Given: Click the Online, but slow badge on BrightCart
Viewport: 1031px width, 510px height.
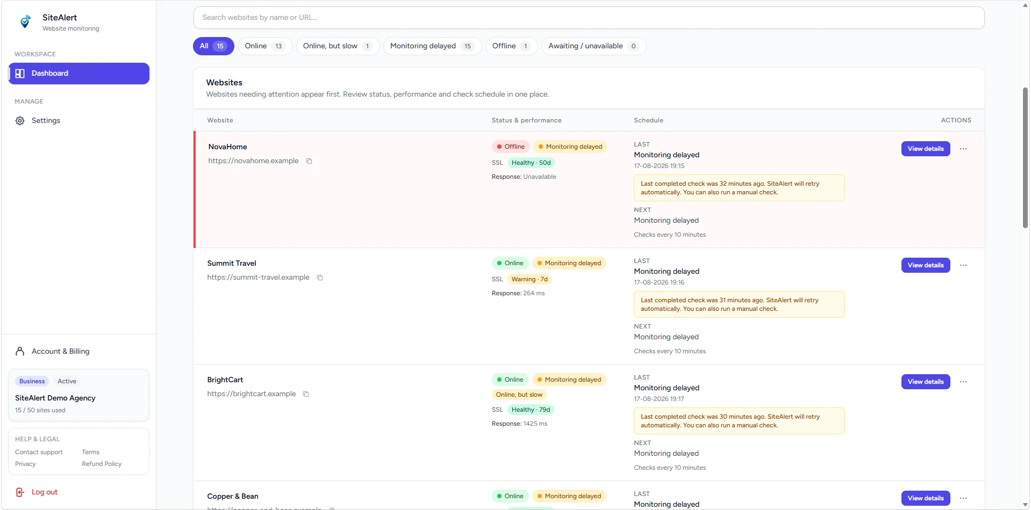Looking at the screenshot, I should point(519,395).
